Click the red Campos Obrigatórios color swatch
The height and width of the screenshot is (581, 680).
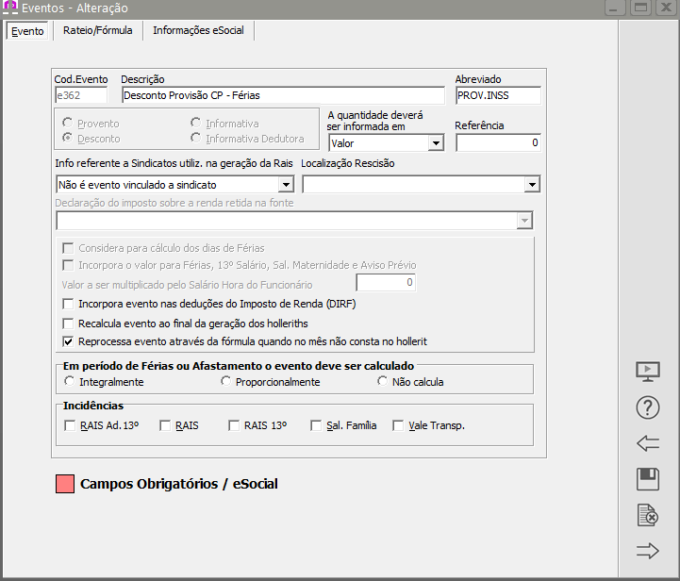pos(65,484)
